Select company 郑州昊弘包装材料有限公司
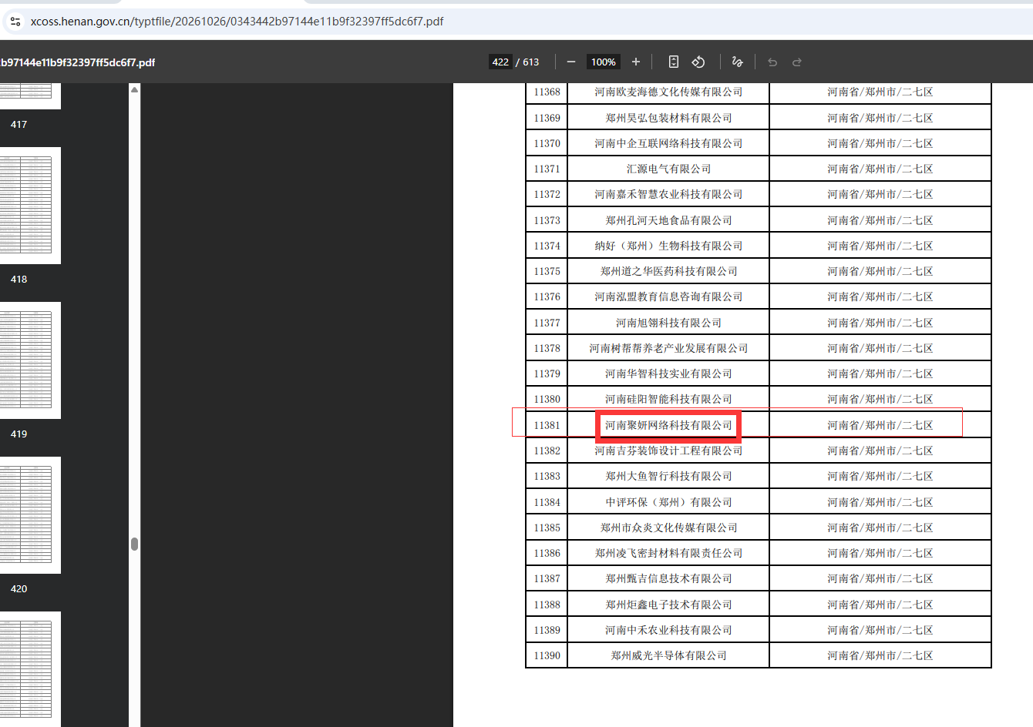This screenshot has width=1033, height=727. tap(668, 118)
